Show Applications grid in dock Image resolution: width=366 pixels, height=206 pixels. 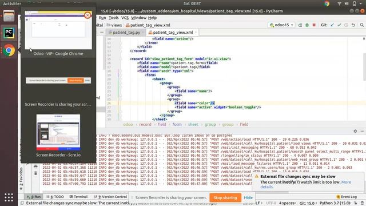click(9, 197)
